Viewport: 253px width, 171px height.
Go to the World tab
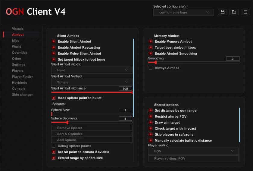(17, 46)
